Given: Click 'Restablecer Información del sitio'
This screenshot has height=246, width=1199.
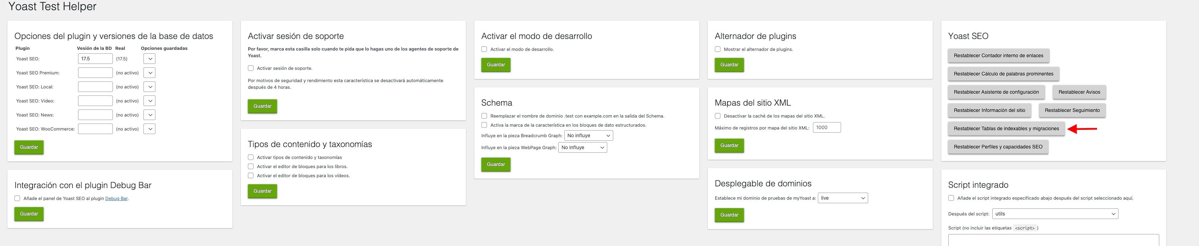Looking at the screenshot, I should click(989, 111).
